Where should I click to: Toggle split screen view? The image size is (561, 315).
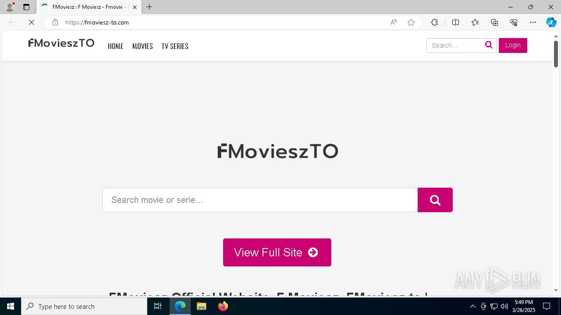[455, 22]
